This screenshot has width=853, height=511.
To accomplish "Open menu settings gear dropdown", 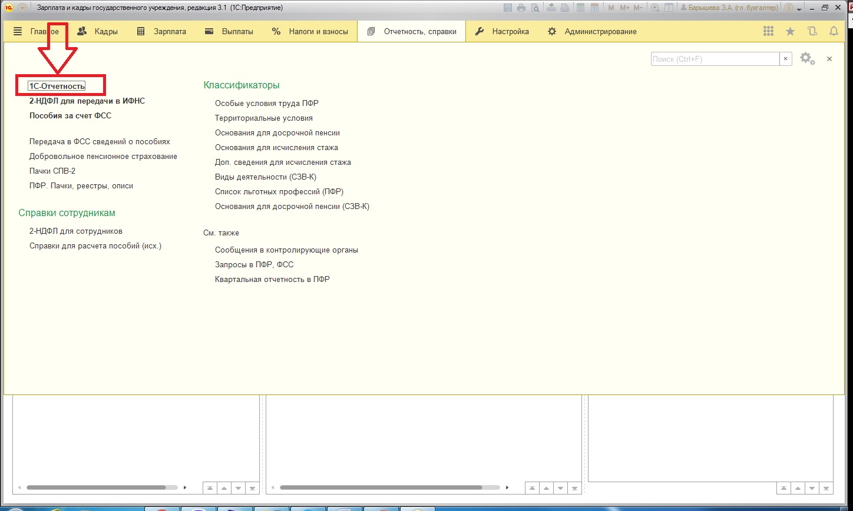I will (x=807, y=59).
